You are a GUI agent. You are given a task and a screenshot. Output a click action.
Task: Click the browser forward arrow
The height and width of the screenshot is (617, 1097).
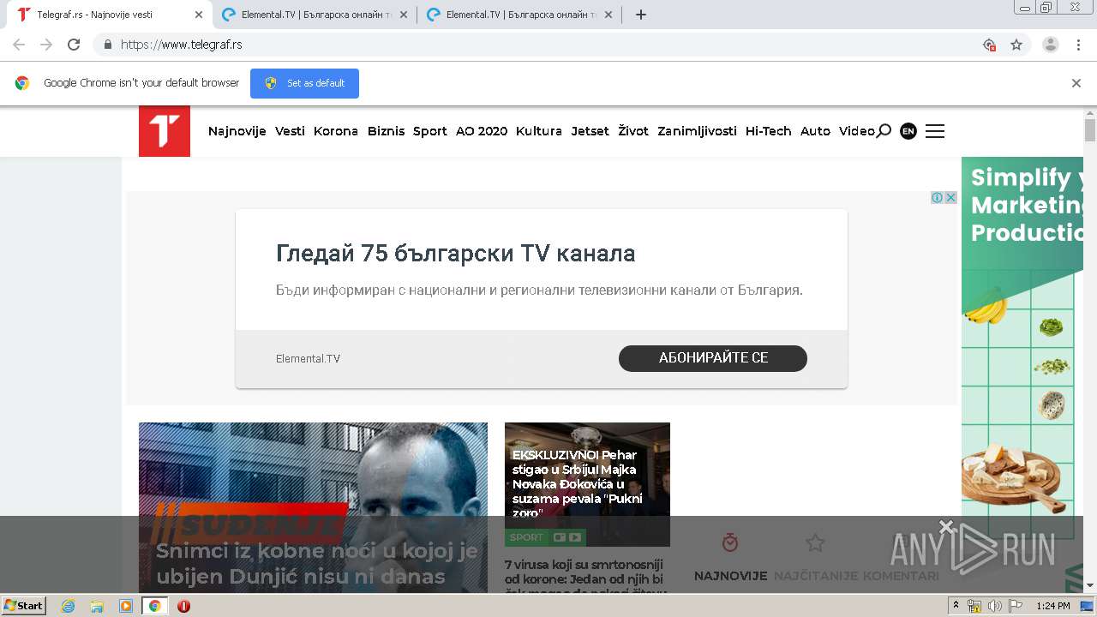(46, 45)
